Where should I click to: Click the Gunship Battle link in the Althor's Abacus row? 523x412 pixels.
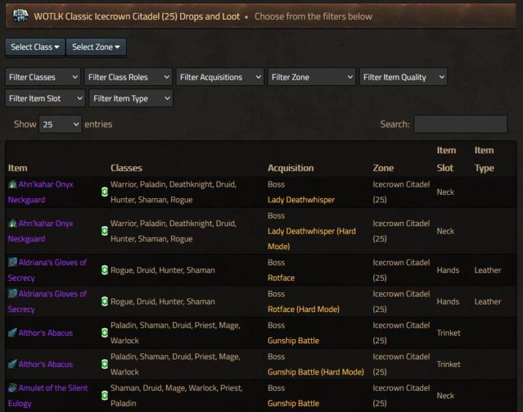click(294, 340)
